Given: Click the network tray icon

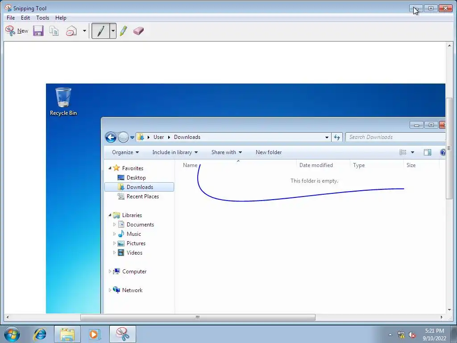Looking at the screenshot, I should pyautogui.click(x=401, y=335).
